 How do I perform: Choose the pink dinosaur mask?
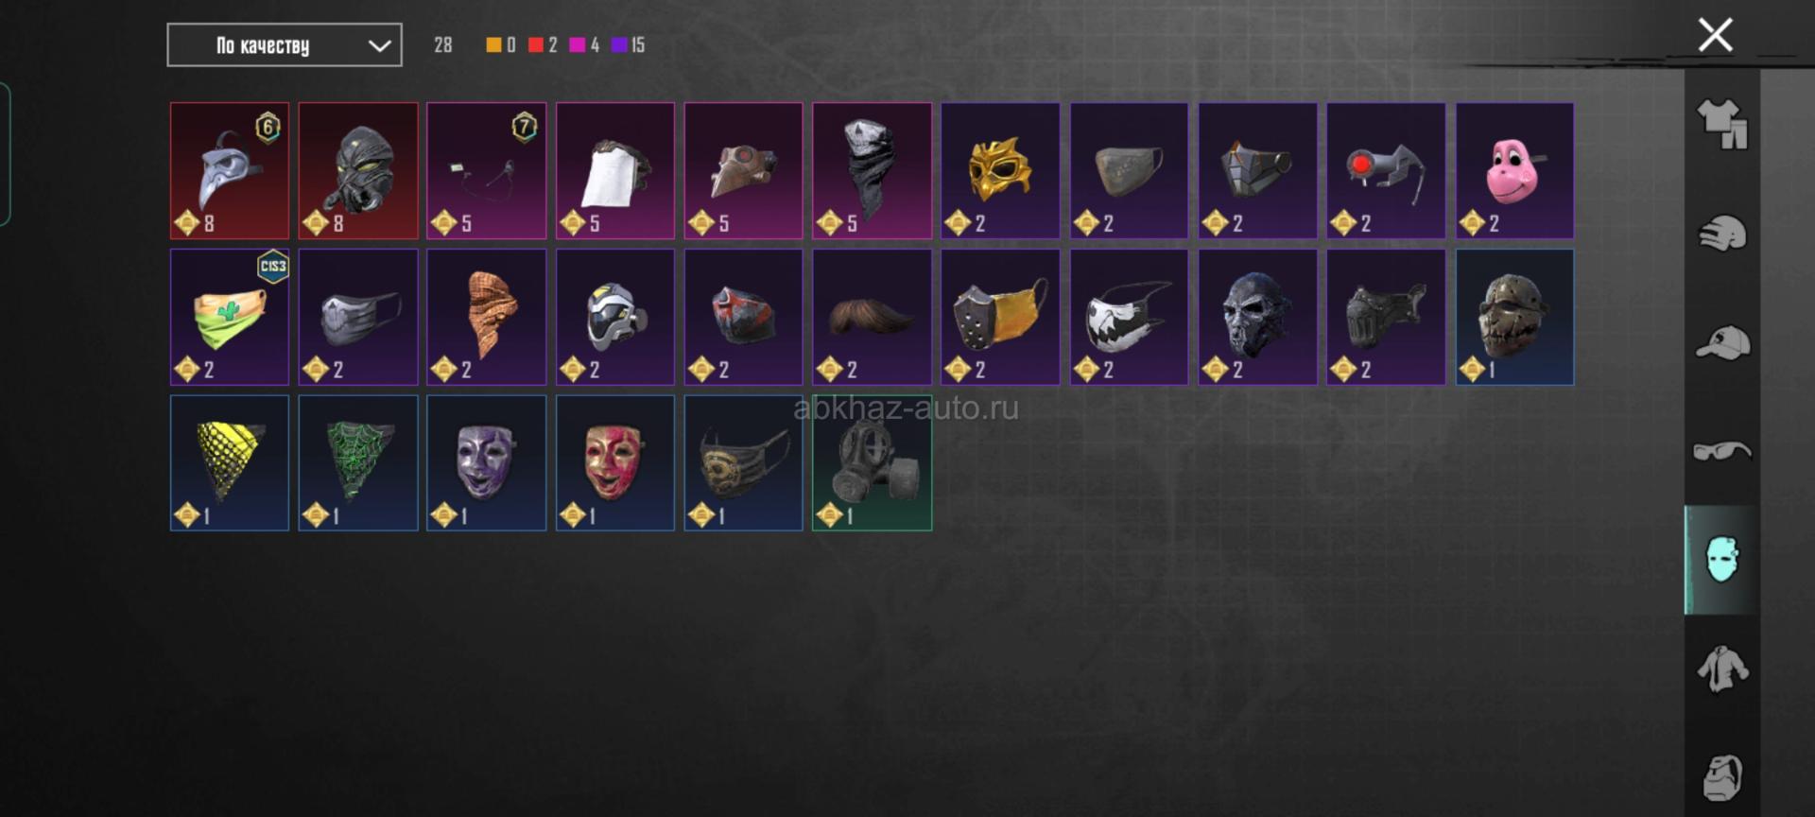1514,171
